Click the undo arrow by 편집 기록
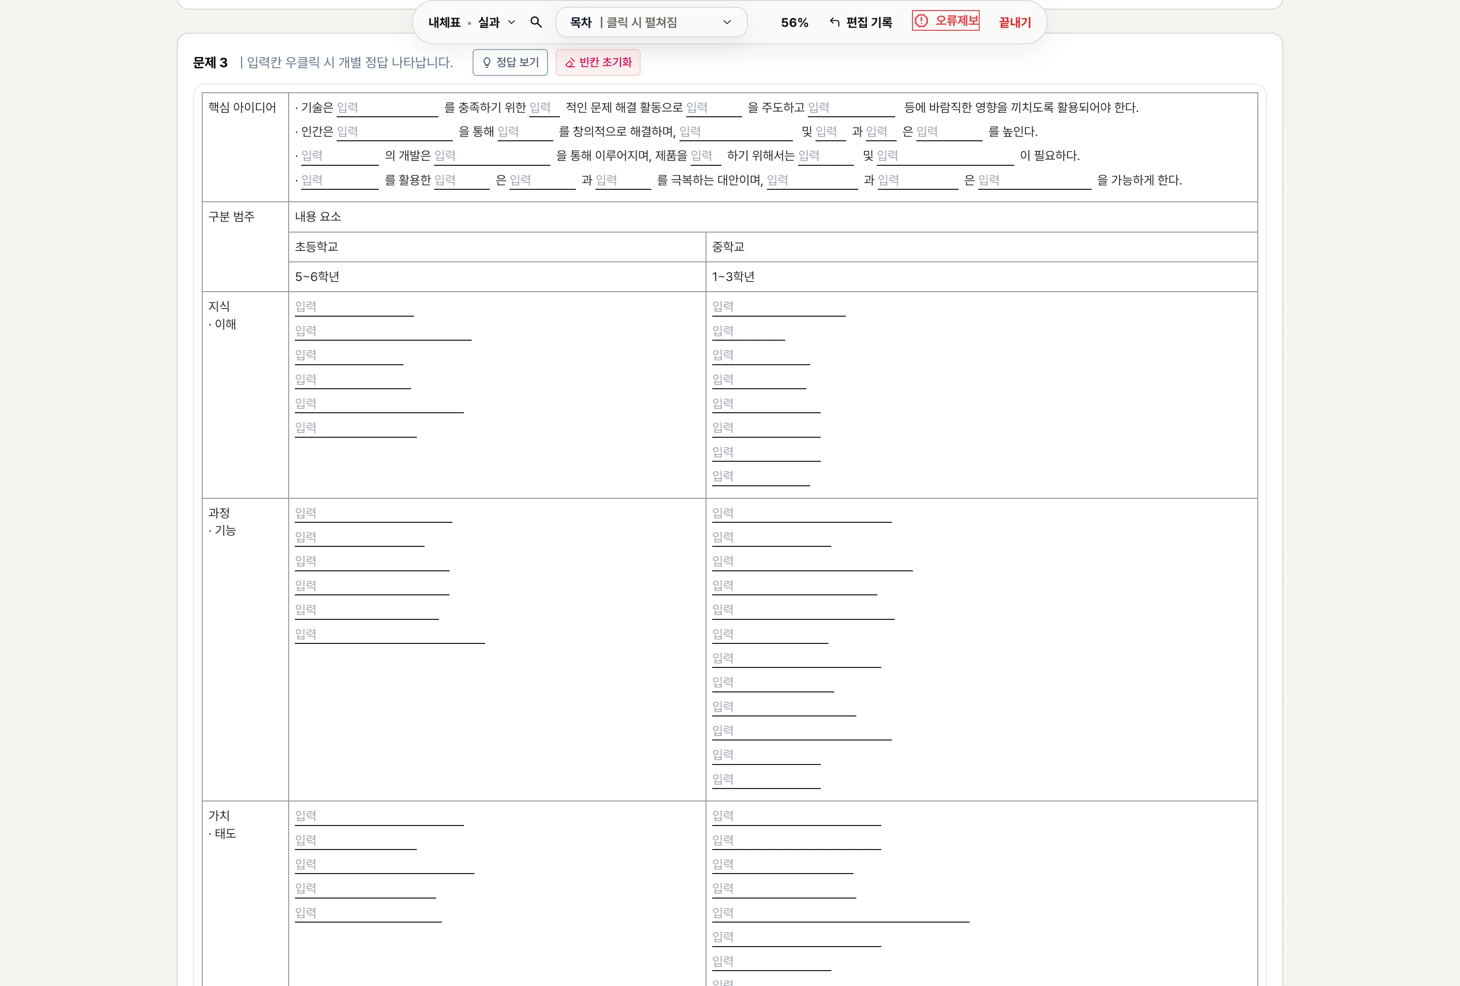Viewport: 1460px width, 986px height. click(x=834, y=22)
